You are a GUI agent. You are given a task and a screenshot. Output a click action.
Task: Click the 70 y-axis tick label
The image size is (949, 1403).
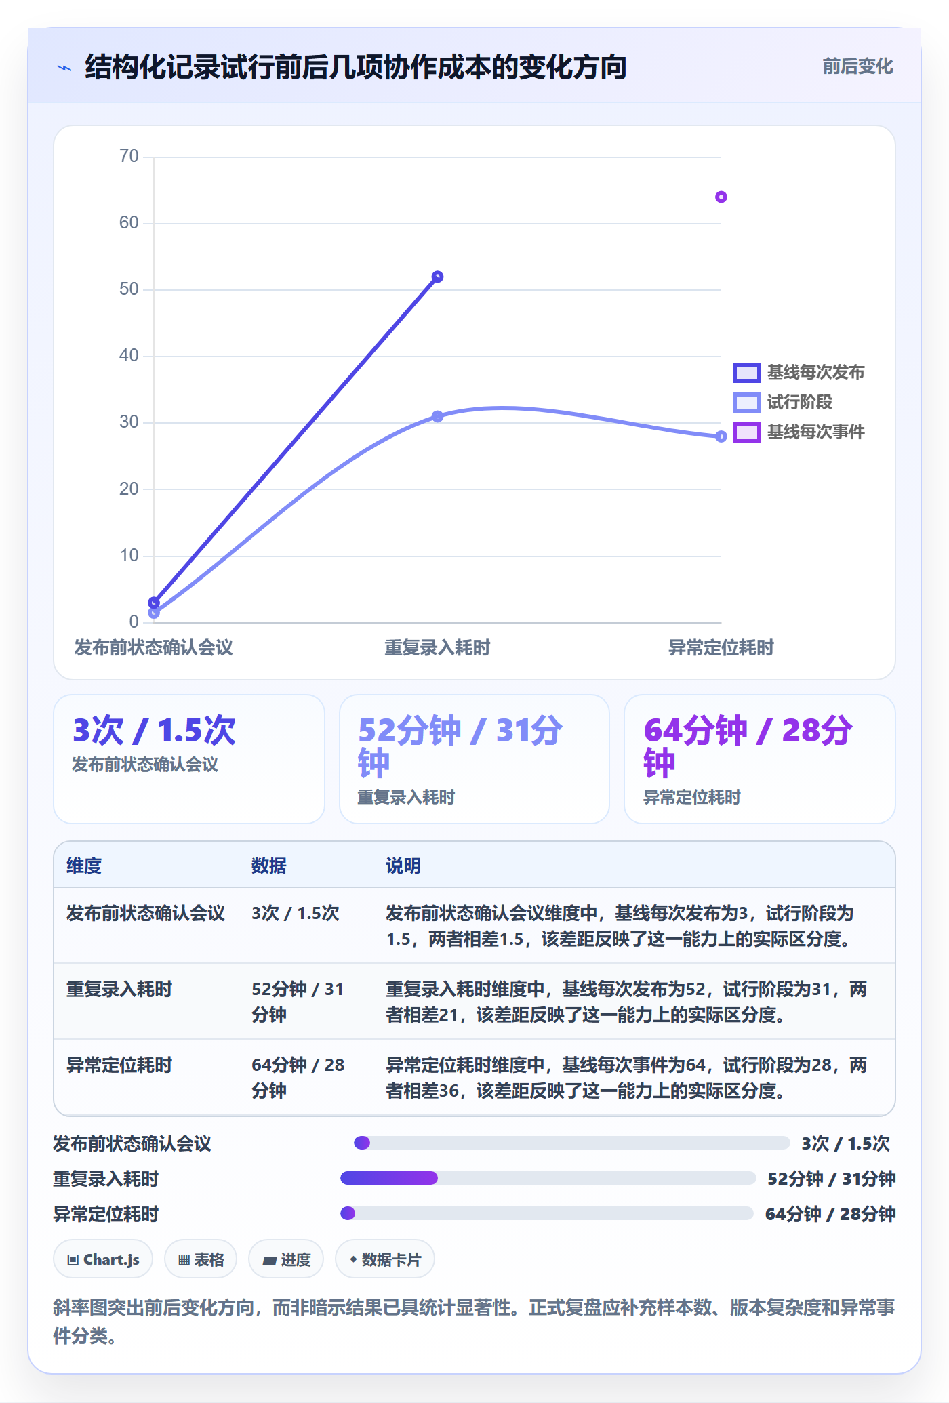coord(129,157)
